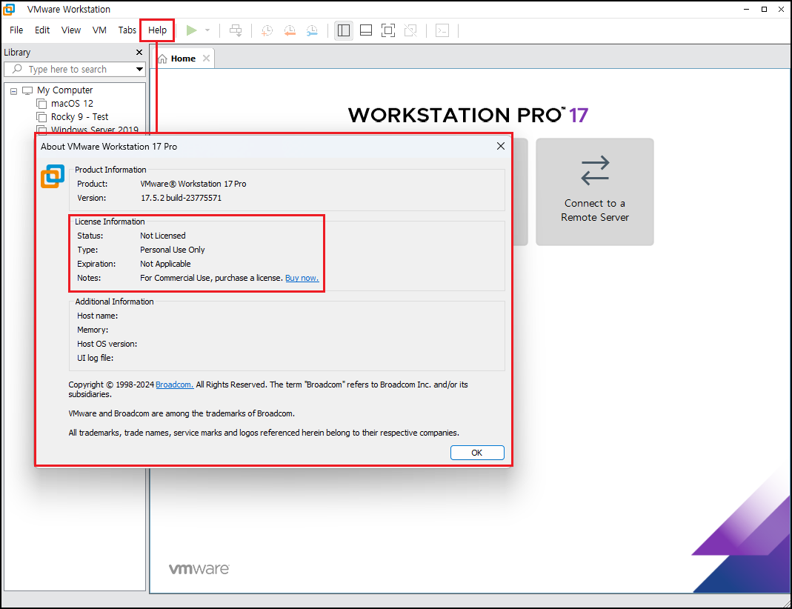Open the Broadcom copyright link
Image resolution: width=792 pixels, height=609 pixels.
[175, 385]
